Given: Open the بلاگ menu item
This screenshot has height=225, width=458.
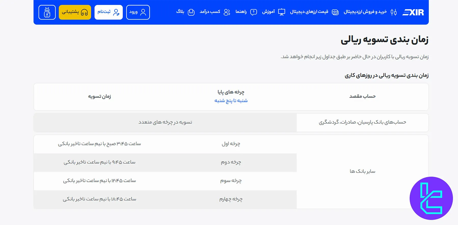Looking at the screenshot, I should pos(180,12).
